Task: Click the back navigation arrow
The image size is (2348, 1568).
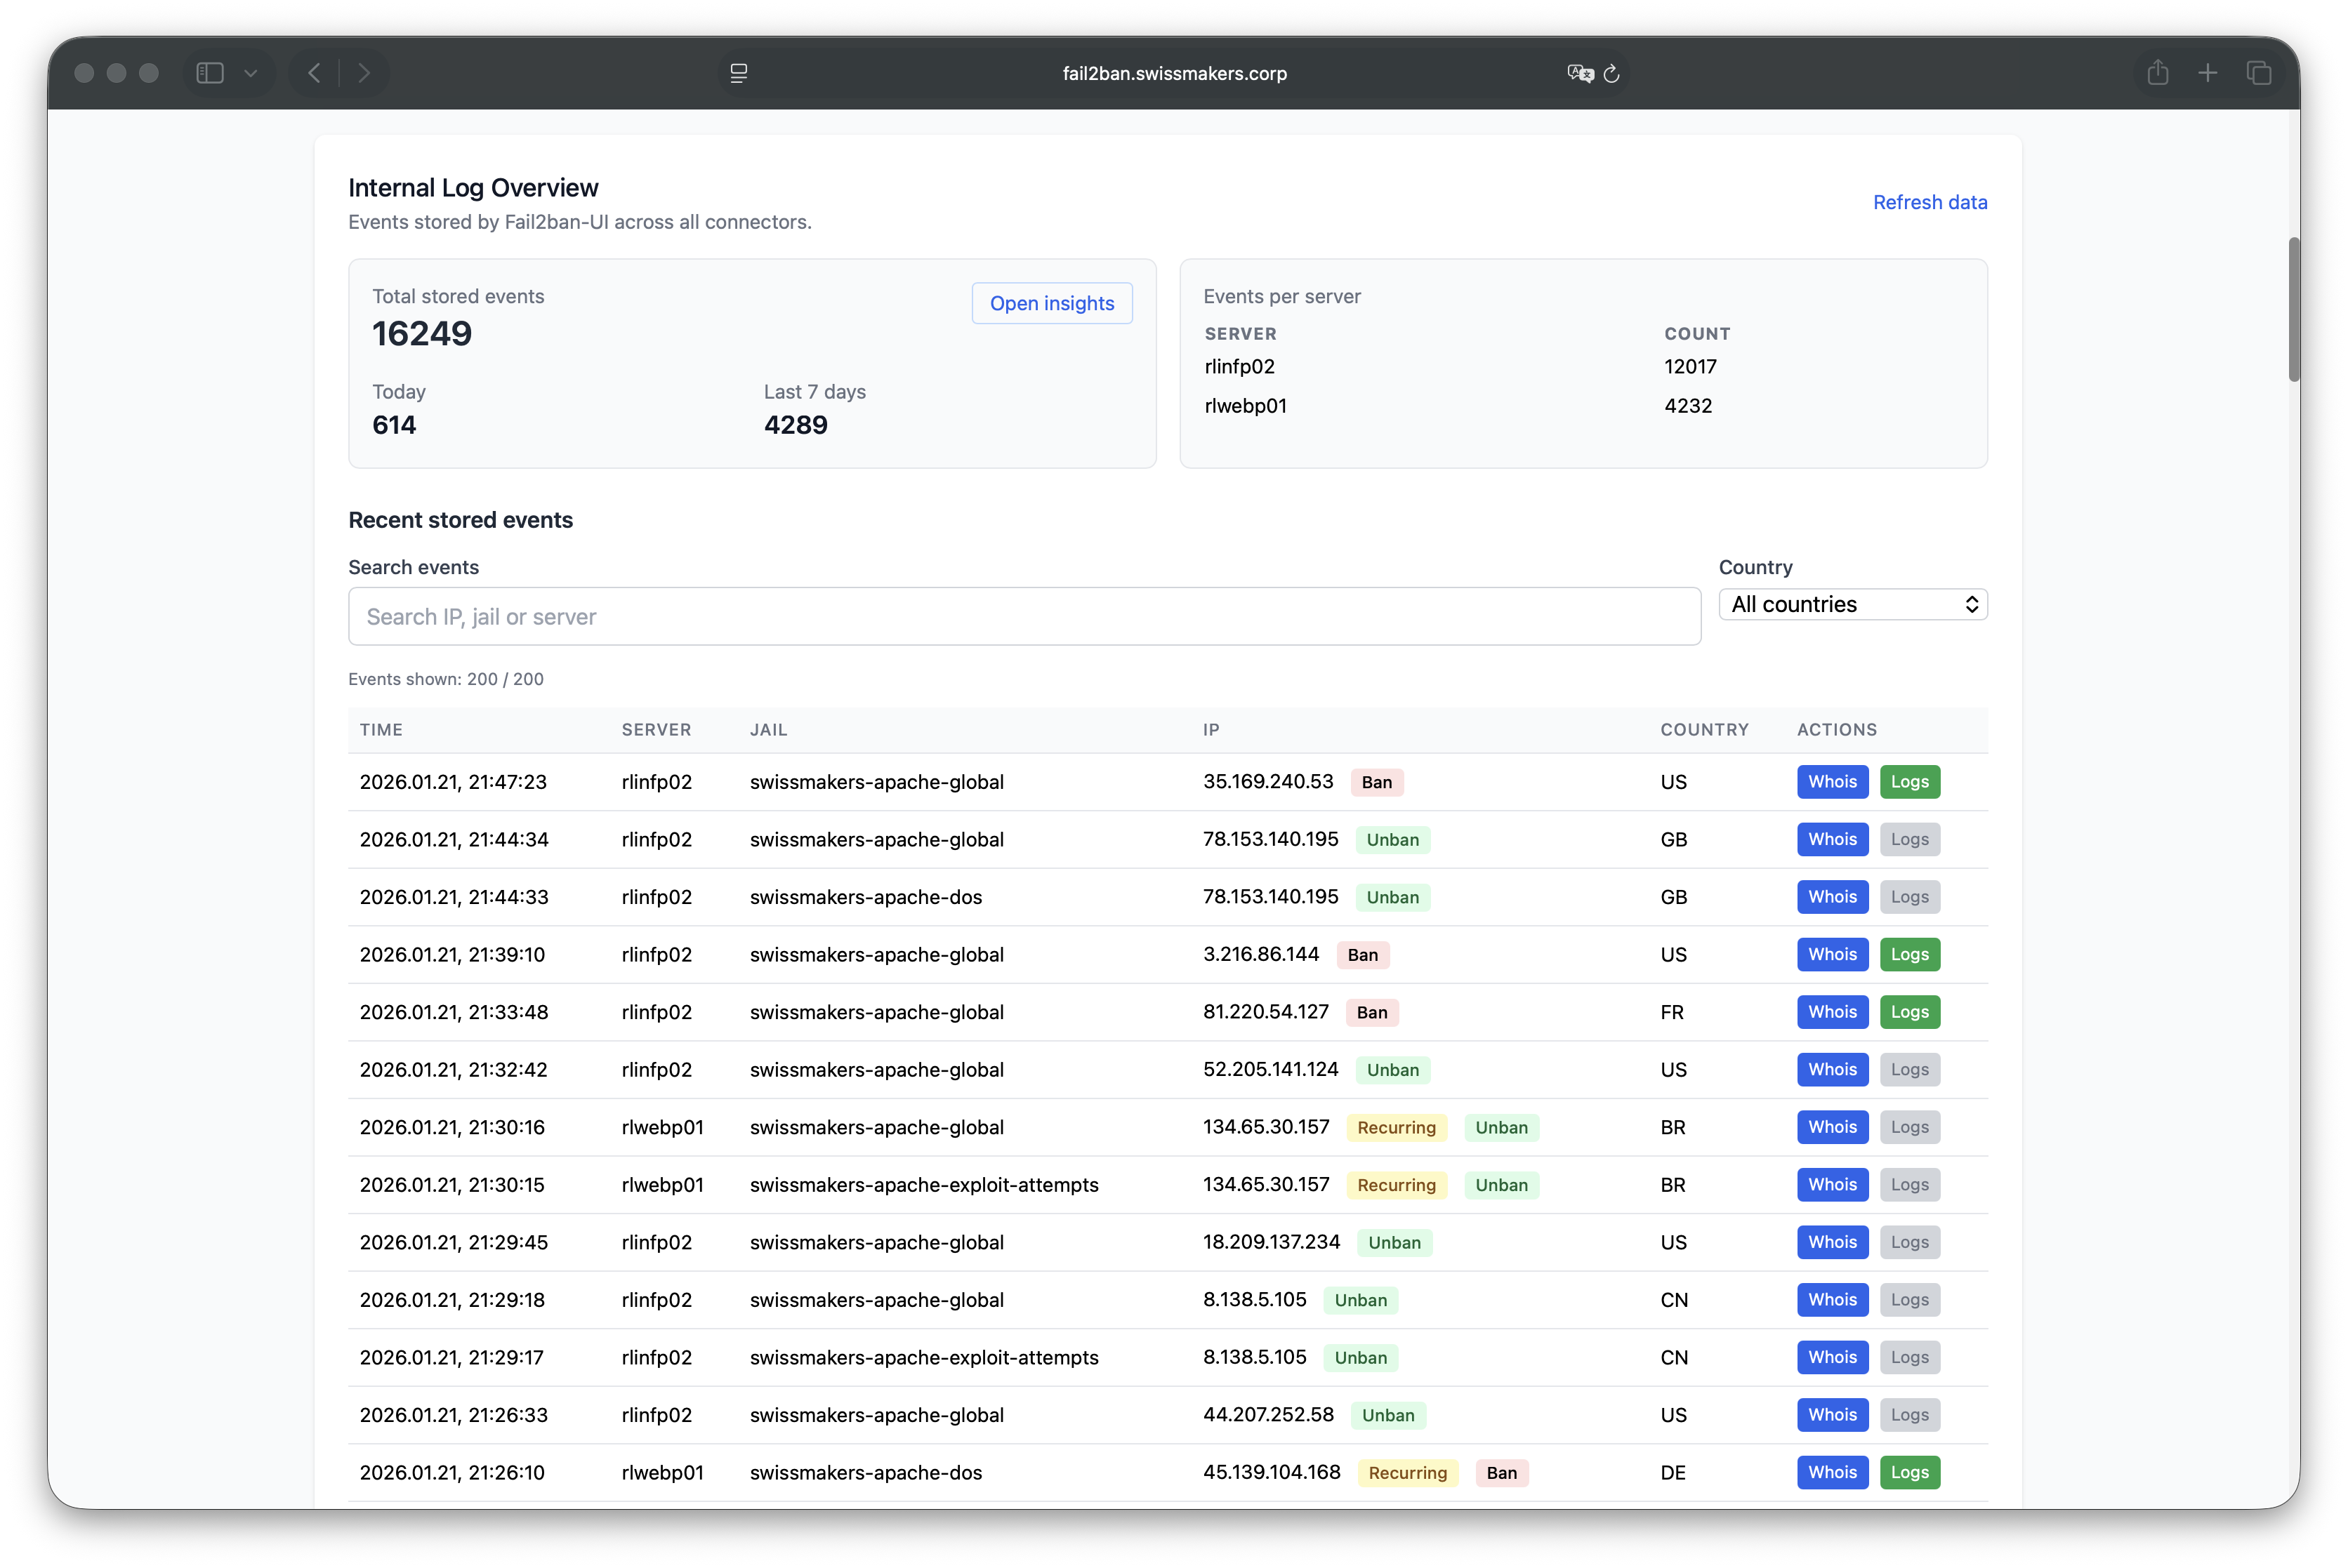Action: click(314, 73)
